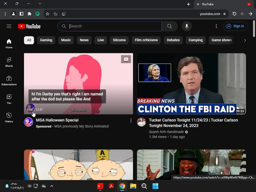This screenshot has width=256, height=192.
Task: Open the MSA Halloween video thumbnail
Action: pos(78,84)
